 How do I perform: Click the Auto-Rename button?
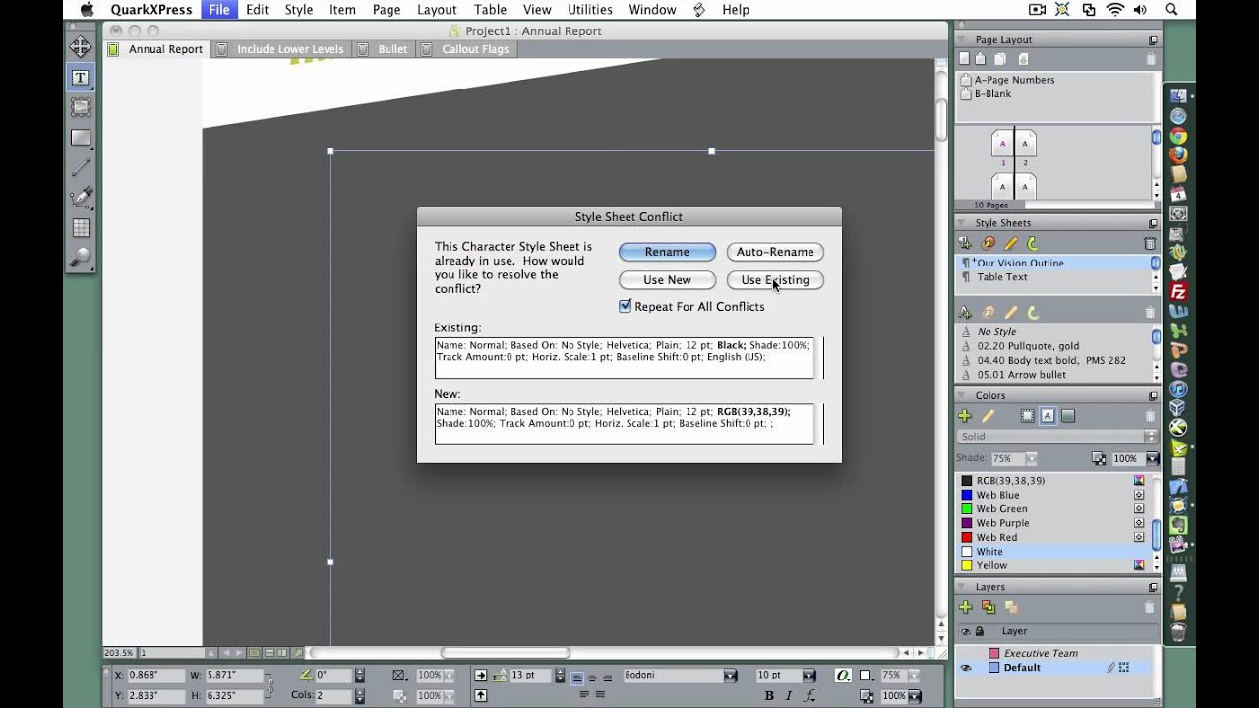click(775, 252)
